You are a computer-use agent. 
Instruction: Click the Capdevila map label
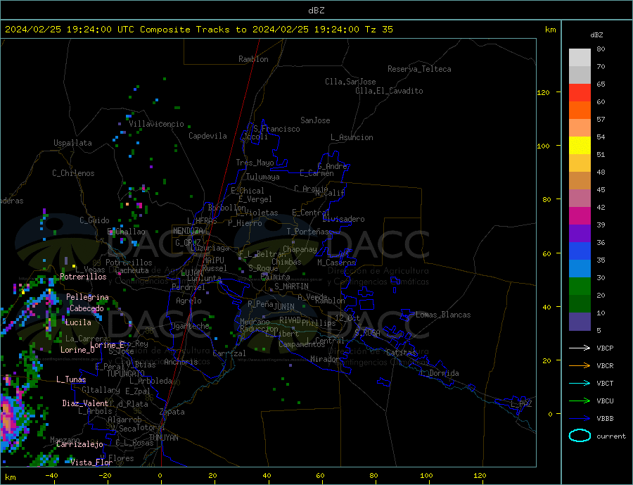coord(207,136)
